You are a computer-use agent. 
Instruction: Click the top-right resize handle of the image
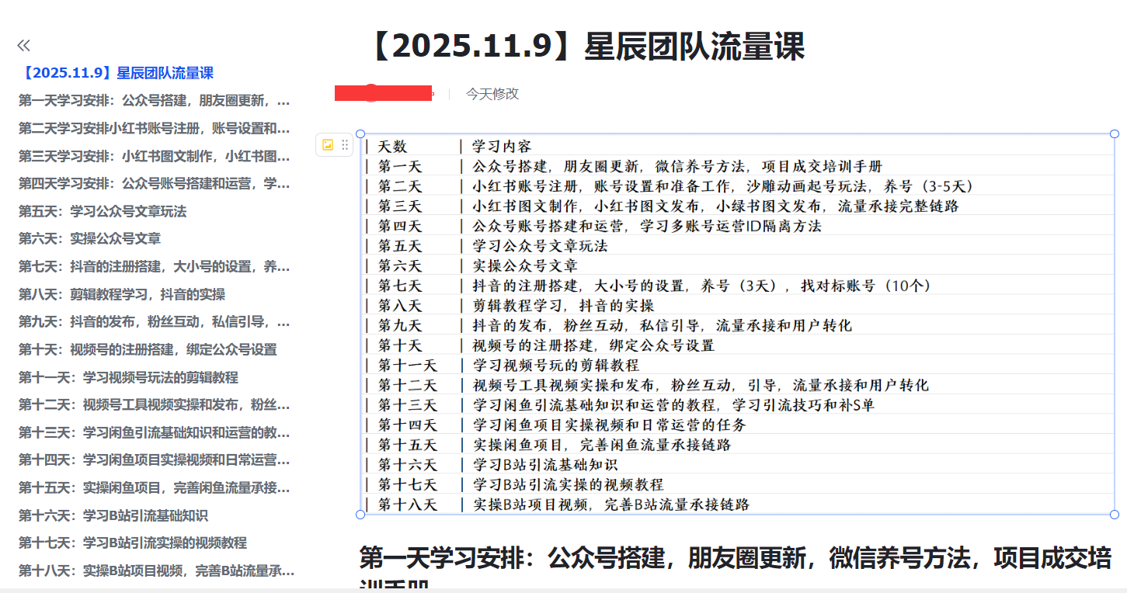1115,134
